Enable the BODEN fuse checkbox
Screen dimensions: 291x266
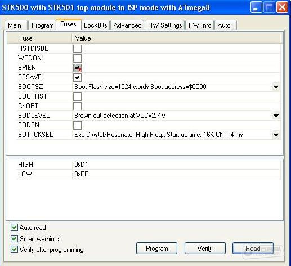click(77, 125)
